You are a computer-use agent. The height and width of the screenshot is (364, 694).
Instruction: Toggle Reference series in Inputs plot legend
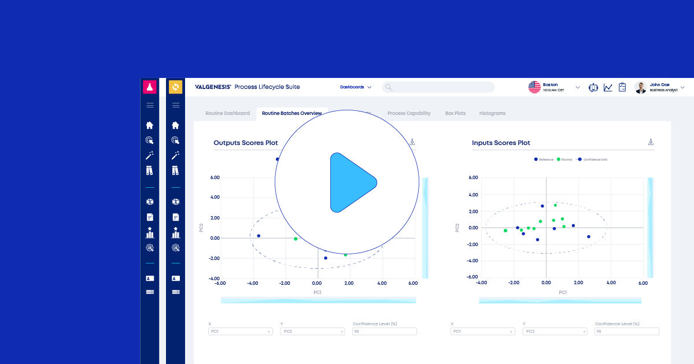[544, 159]
